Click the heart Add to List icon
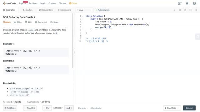 pos(36,22)
